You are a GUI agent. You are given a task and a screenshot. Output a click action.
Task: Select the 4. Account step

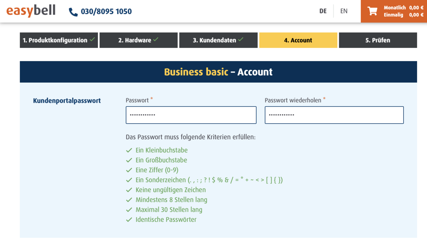[298, 40]
